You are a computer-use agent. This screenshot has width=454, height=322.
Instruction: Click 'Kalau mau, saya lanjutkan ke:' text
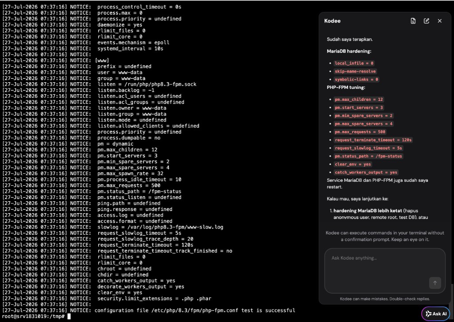(x=357, y=199)
